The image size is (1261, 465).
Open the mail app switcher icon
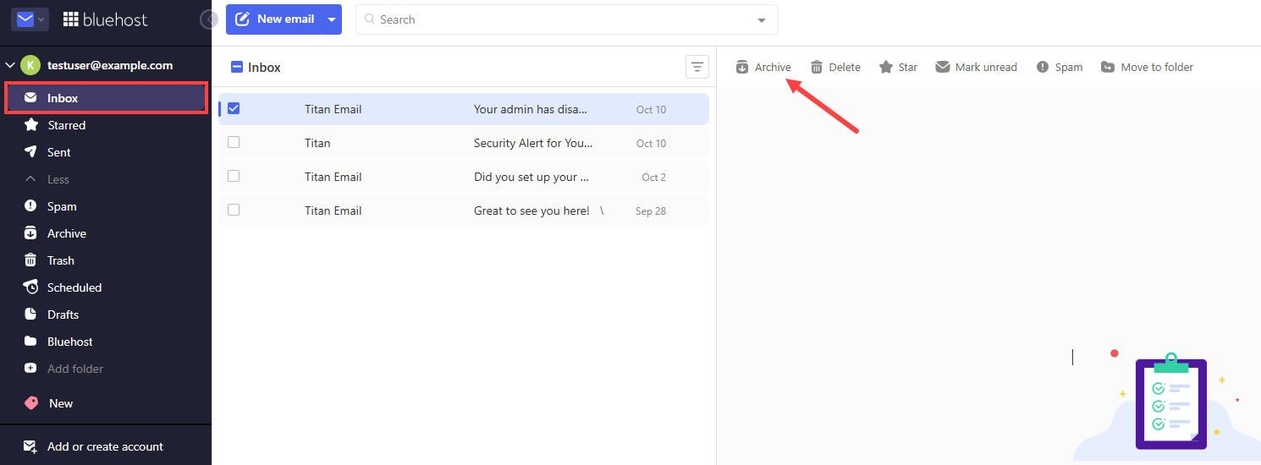pyautogui.click(x=30, y=19)
